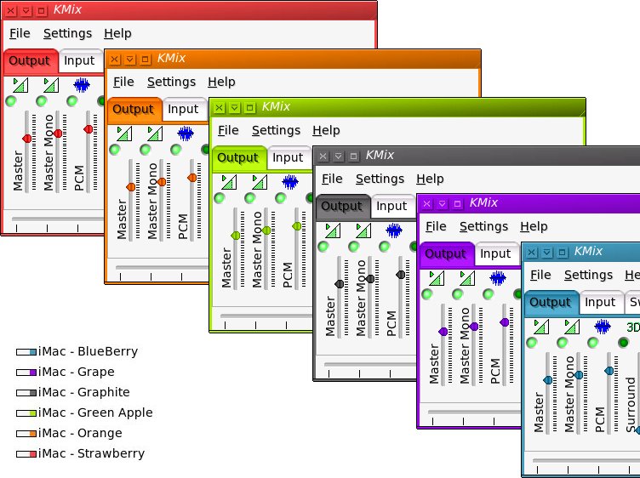Click Master Mono volume icon in green window
640x478 pixels.
coord(260,182)
